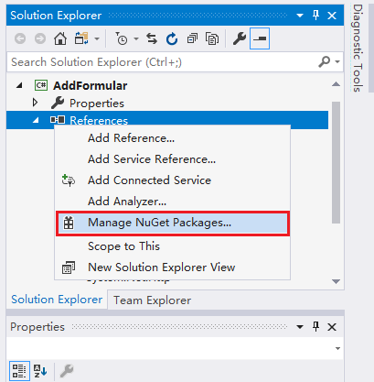374x382 pixels.
Task: Switch to the Team Explorer tab
Action: coord(152,300)
